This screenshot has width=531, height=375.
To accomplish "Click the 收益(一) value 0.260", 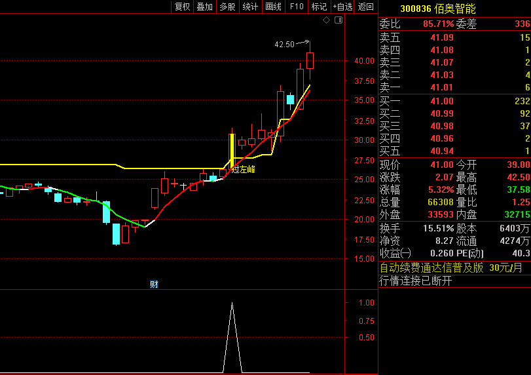I will (x=441, y=254).
